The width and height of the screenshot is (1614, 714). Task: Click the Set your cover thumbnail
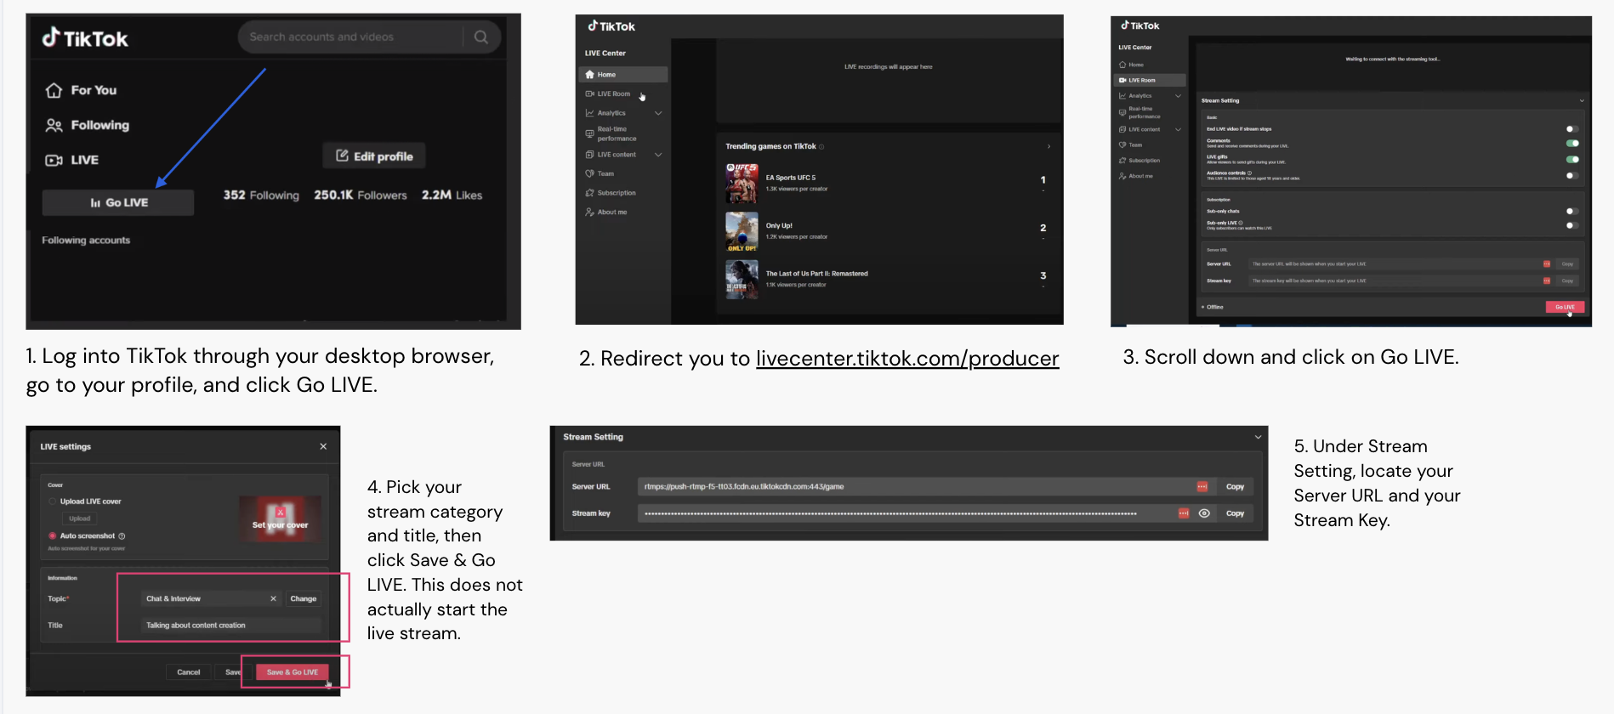point(280,519)
